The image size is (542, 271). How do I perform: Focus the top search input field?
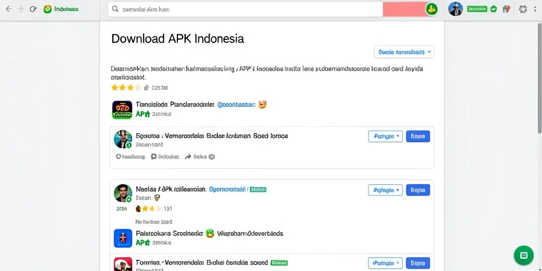coord(246,10)
